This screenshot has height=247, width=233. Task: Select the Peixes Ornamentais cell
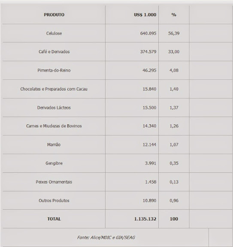click(54, 182)
